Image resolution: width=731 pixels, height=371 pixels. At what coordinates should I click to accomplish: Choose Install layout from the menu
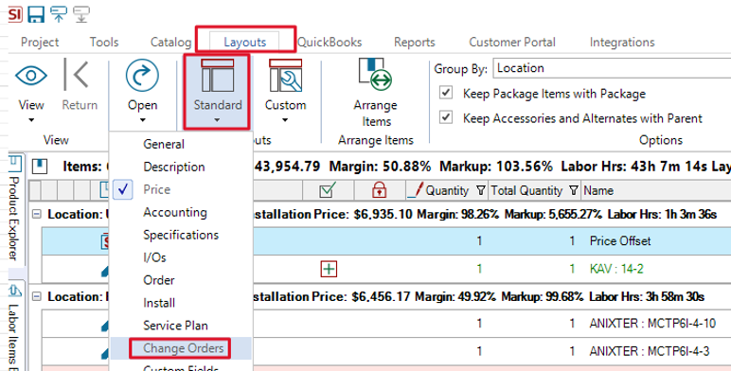point(182,303)
